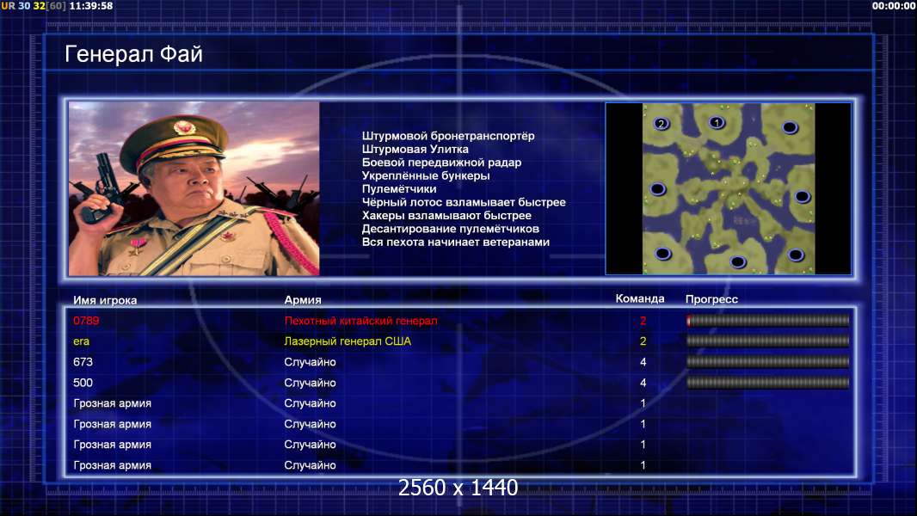The image size is (917, 516).
Task: Select player name "673"
Action: 83,362
